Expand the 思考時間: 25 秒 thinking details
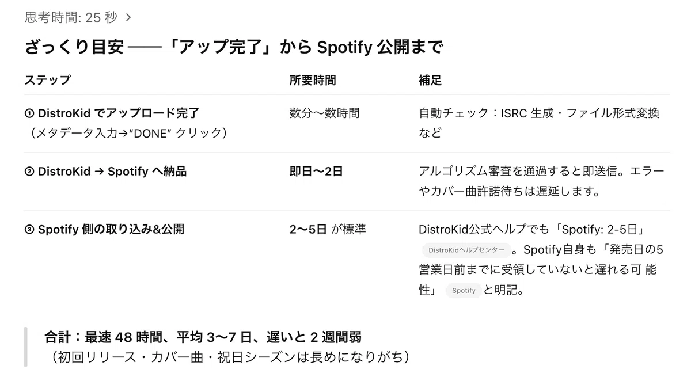 (x=78, y=17)
